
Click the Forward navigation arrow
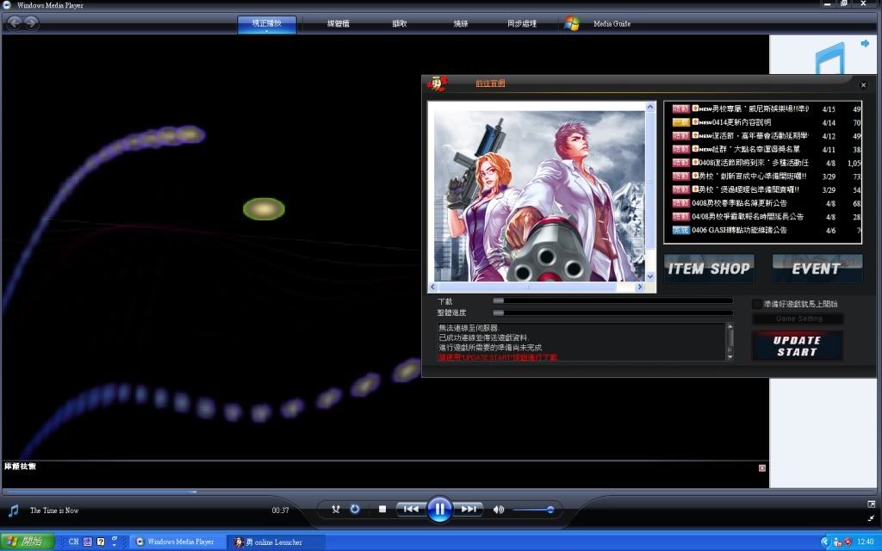point(32,23)
